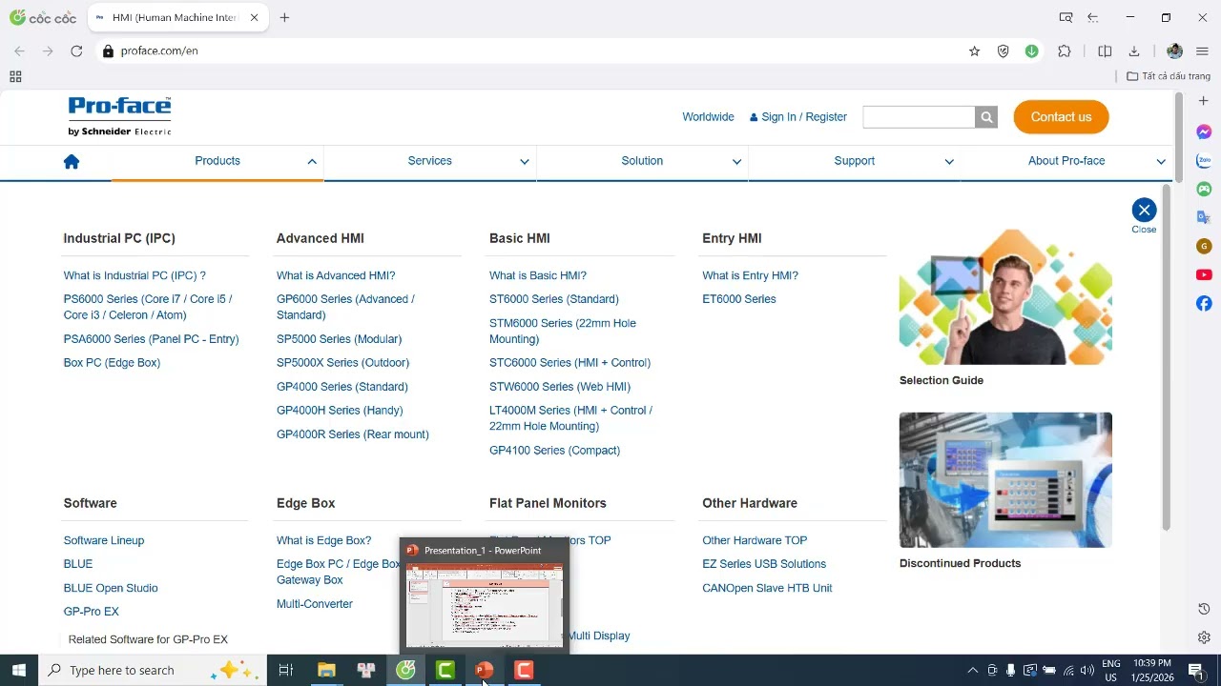
Task: Open GP6000 Series (Advanced / Standard)
Action: click(x=345, y=307)
